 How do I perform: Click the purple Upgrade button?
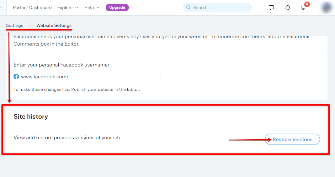click(117, 7)
